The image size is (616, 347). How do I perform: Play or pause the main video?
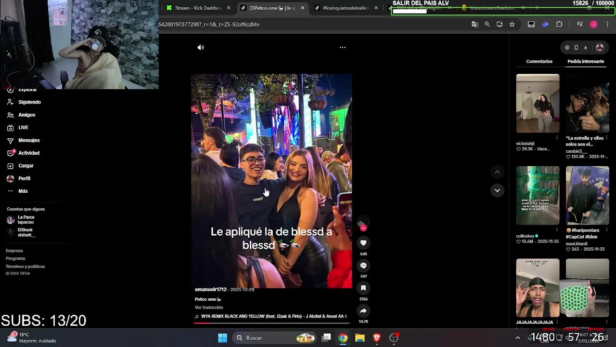pos(271,181)
